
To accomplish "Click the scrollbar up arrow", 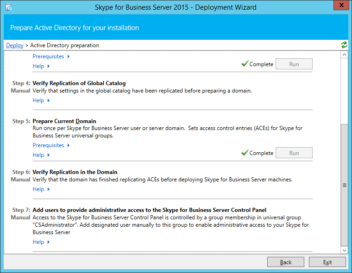I will point(344,55).
